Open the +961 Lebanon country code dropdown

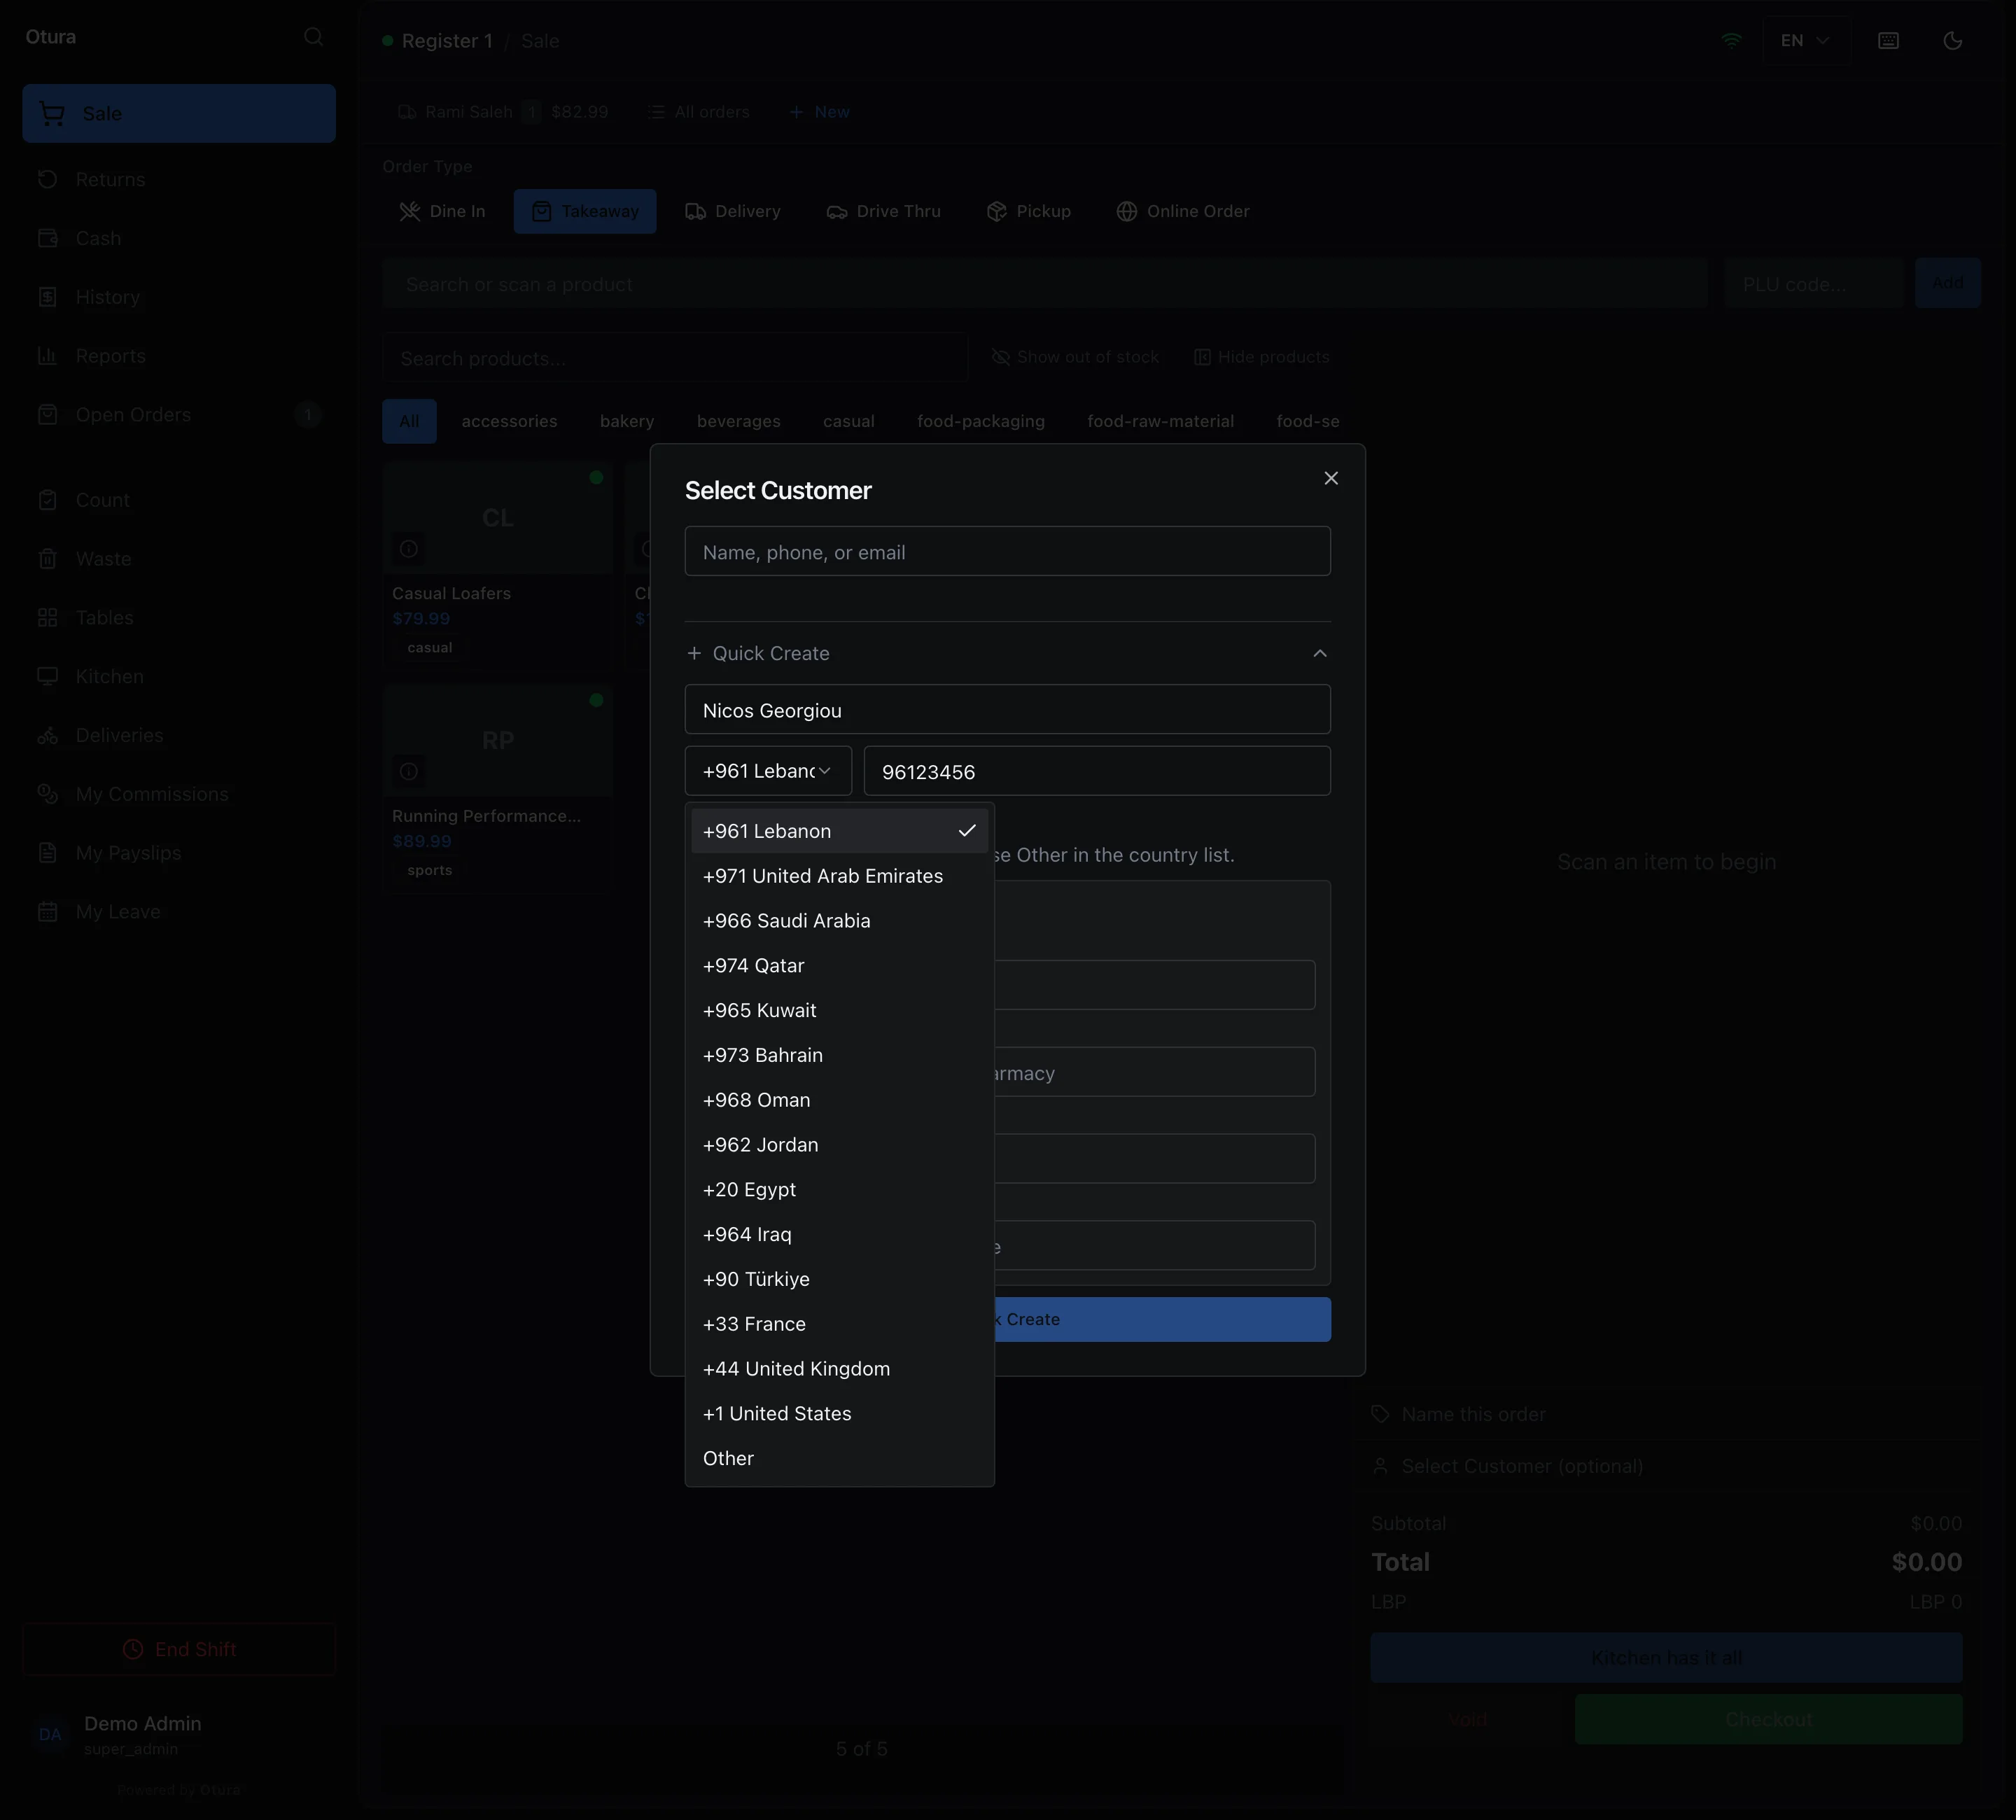pos(768,771)
